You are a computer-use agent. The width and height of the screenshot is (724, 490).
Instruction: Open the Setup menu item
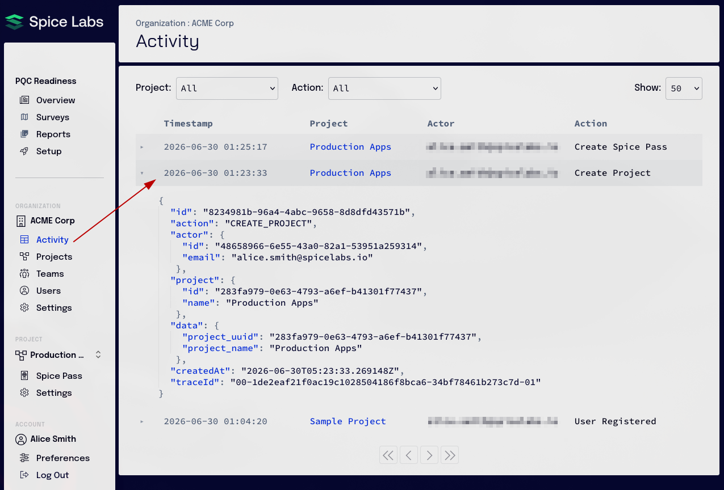click(49, 151)
